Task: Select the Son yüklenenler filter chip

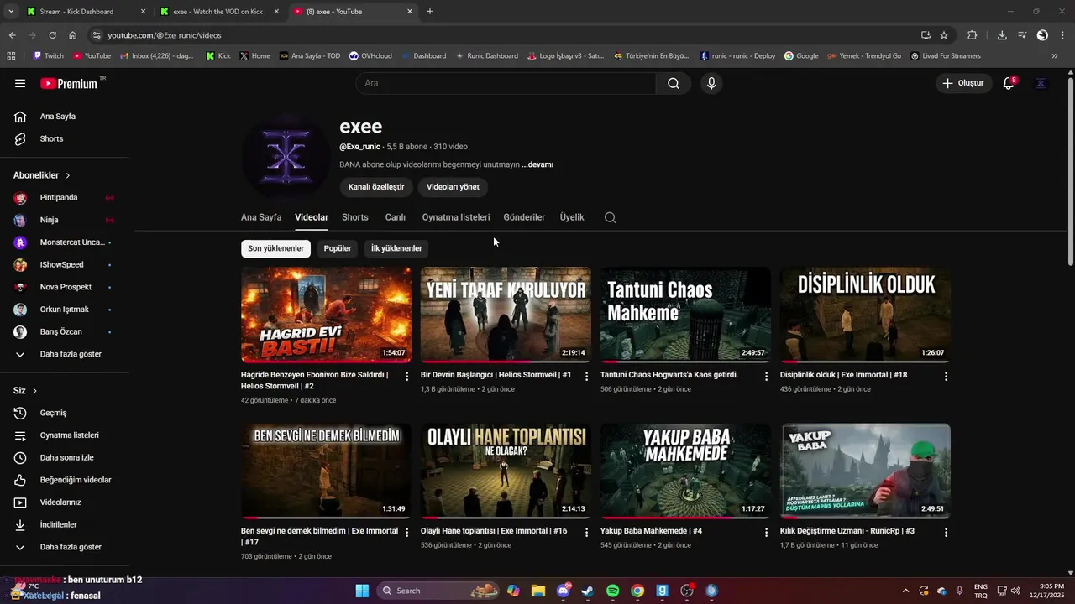Action: (275, 248)
